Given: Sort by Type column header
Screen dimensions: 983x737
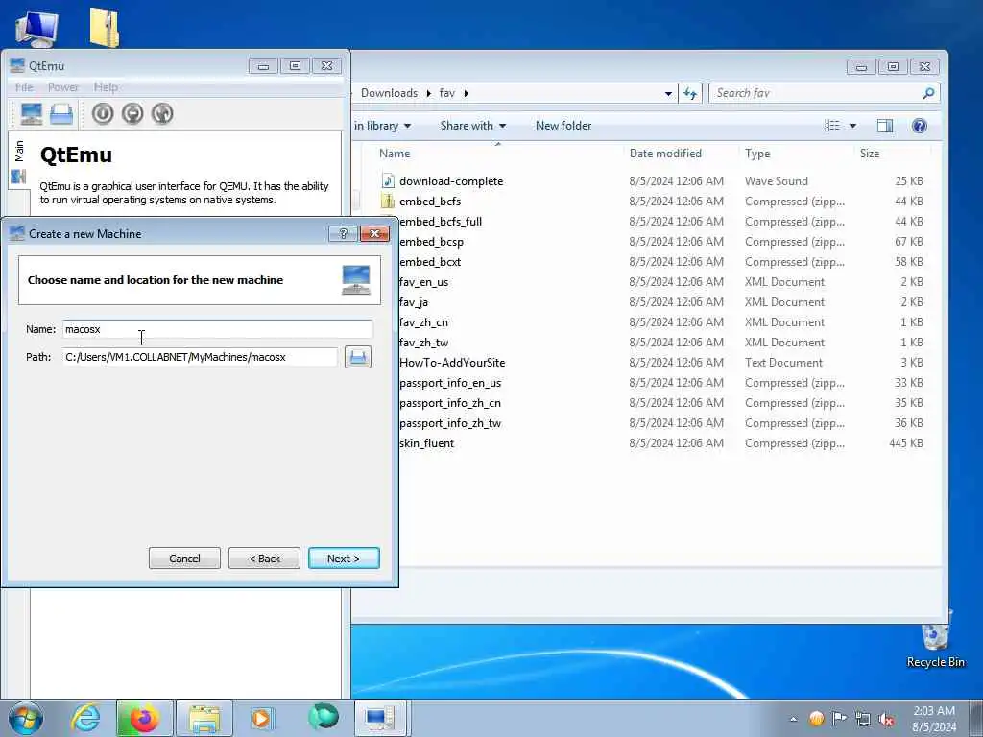Looking at the screenshot, I should point(757,154).
